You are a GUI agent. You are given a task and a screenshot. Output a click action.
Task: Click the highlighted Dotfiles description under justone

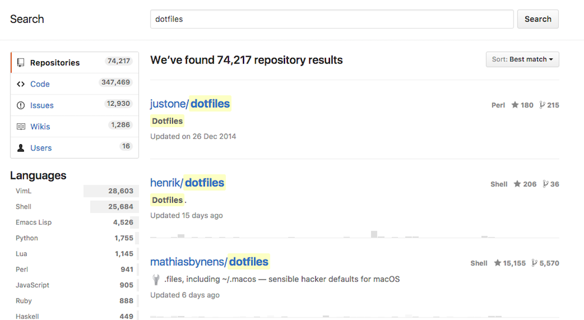[167, 121]
